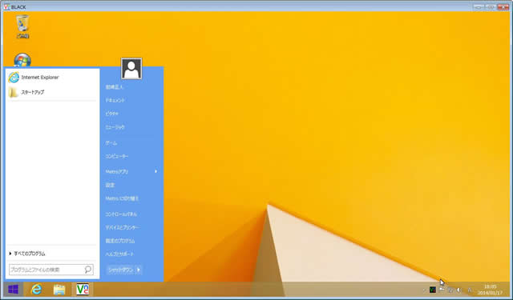Click the search magnifier icon
Image resolution: width=513 pixels, height=300 pixels.
coord(88,270)
